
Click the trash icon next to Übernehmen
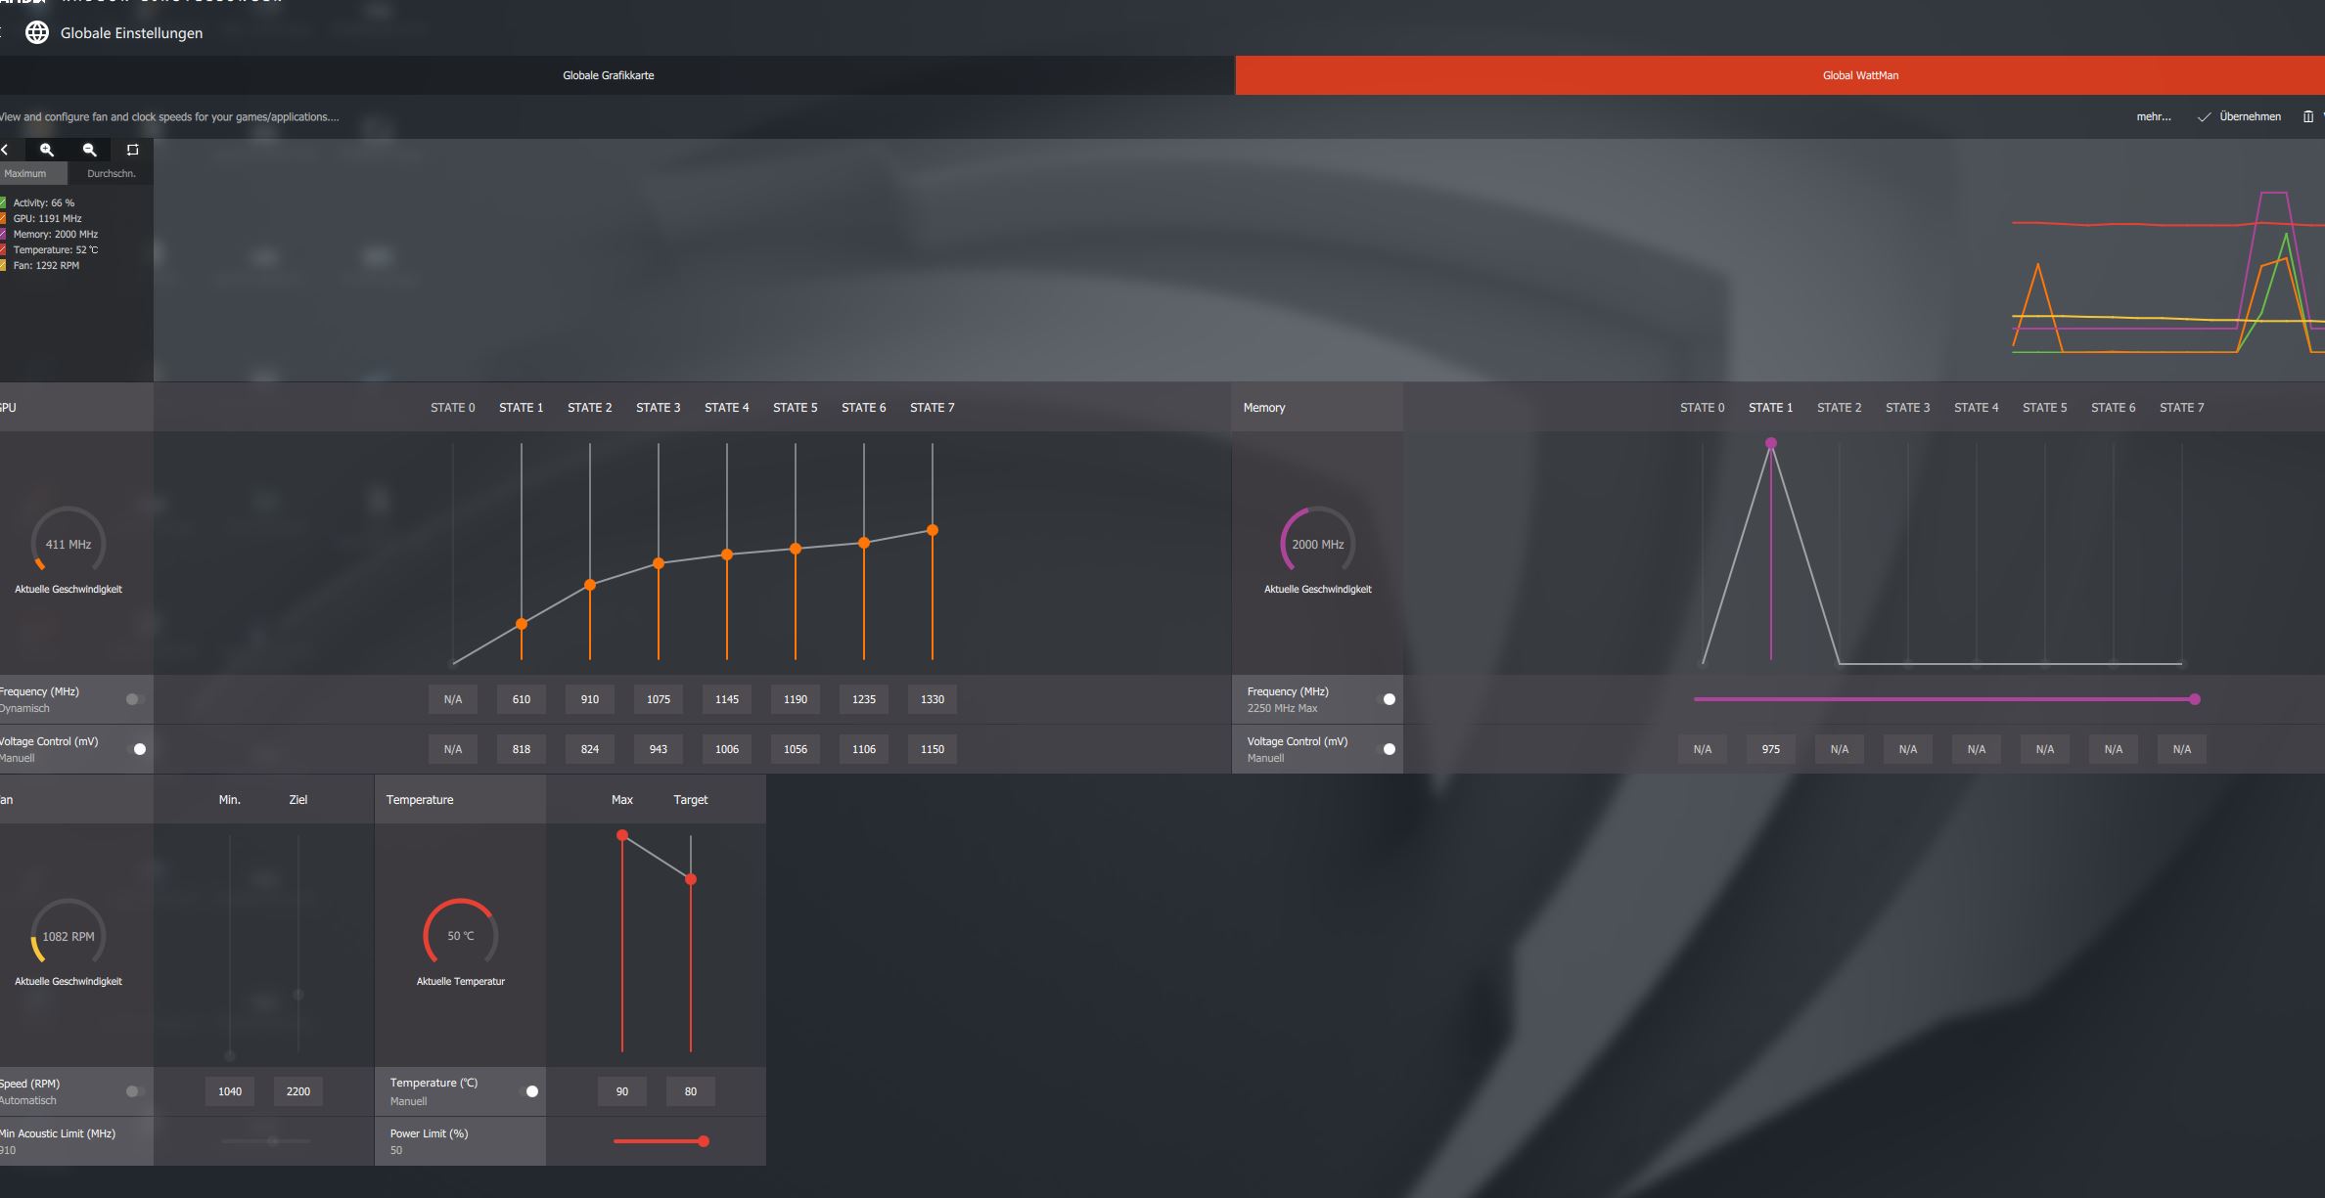tap(2308, 116)
